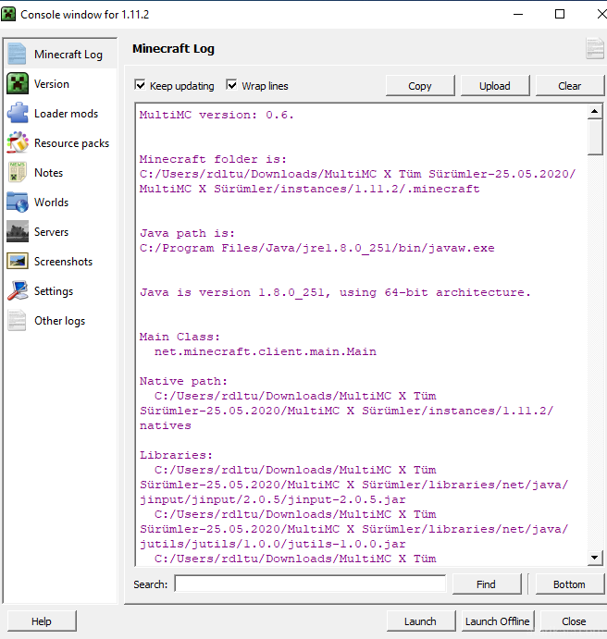Screen dimensions: 607x639
Task: Click the Servers icon in sidebar
Action: (18, 231)
